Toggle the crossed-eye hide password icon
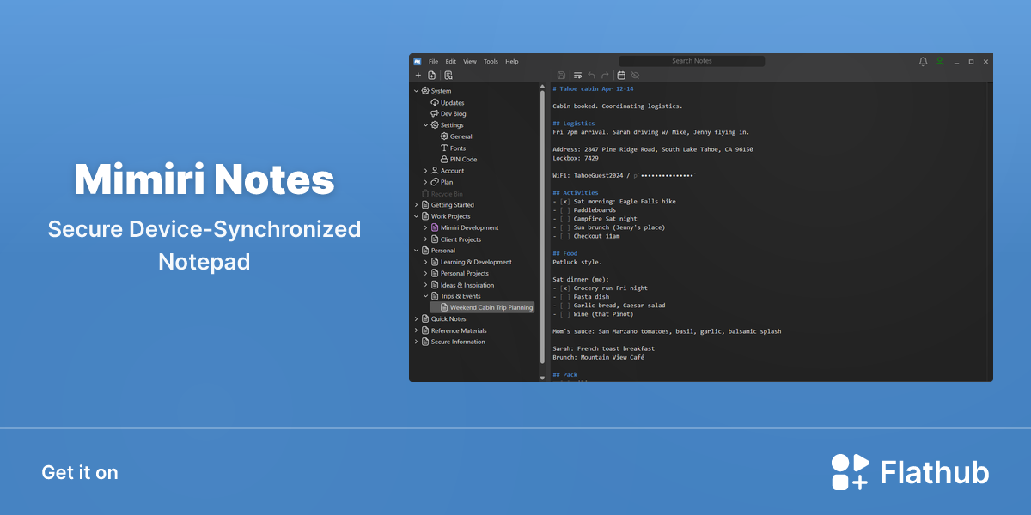This screenshot has width=1031, height=515. 635,76
